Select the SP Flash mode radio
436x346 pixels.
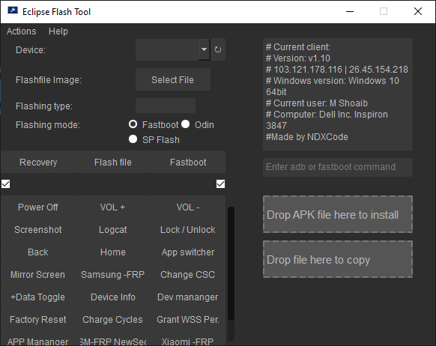tap(133, 139)
